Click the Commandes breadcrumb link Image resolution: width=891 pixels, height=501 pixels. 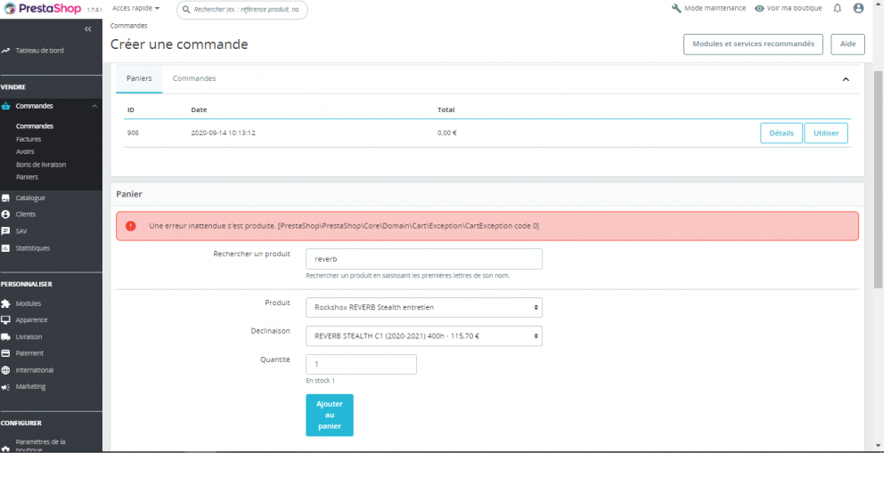(x=128, y=26)
